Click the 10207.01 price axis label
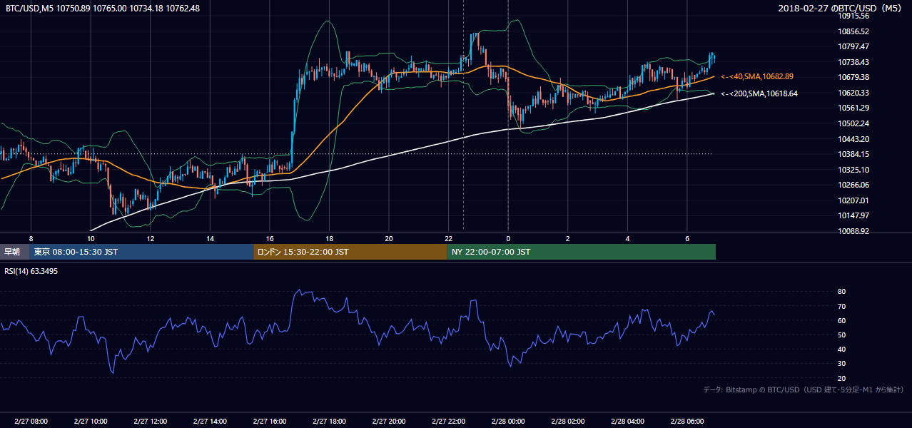Viewport: 912px width, 428px height. [853, 200]
